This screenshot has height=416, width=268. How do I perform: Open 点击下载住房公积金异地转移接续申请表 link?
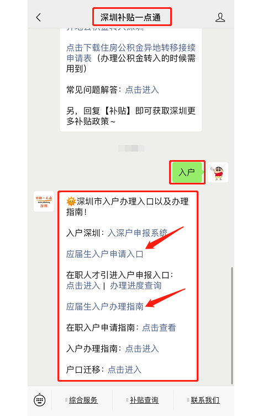click(x=131, y=53)
